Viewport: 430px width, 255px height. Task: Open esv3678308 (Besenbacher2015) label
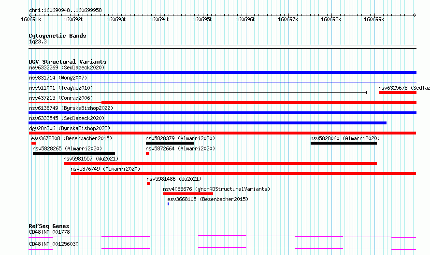tap(72, 138)
